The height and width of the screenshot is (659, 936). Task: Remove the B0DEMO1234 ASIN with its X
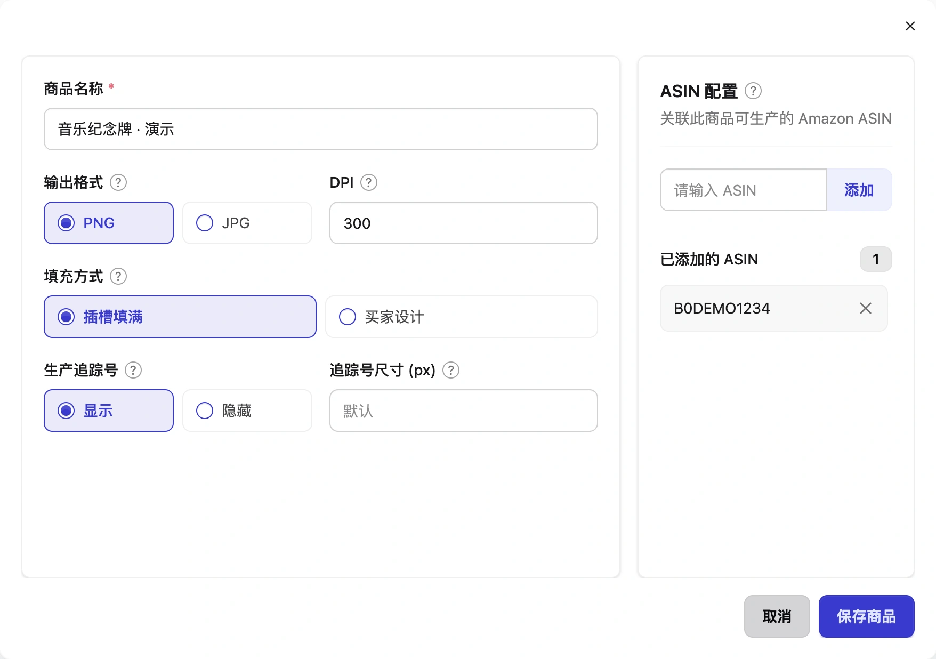[x=866, y=308]
